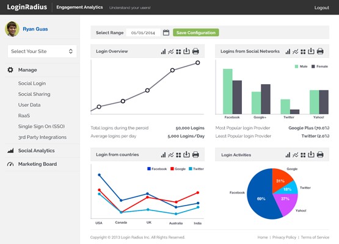Open the Privacy Policy footer link

284,237
